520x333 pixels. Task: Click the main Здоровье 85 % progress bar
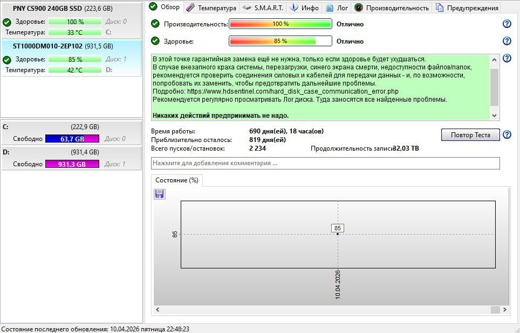tap(280, 41)
